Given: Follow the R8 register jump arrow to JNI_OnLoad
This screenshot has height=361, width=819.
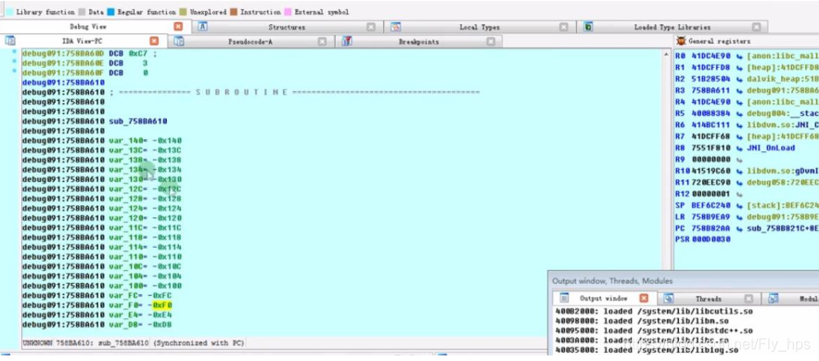Looking at the screenshot, I should [x=739, y=148].
